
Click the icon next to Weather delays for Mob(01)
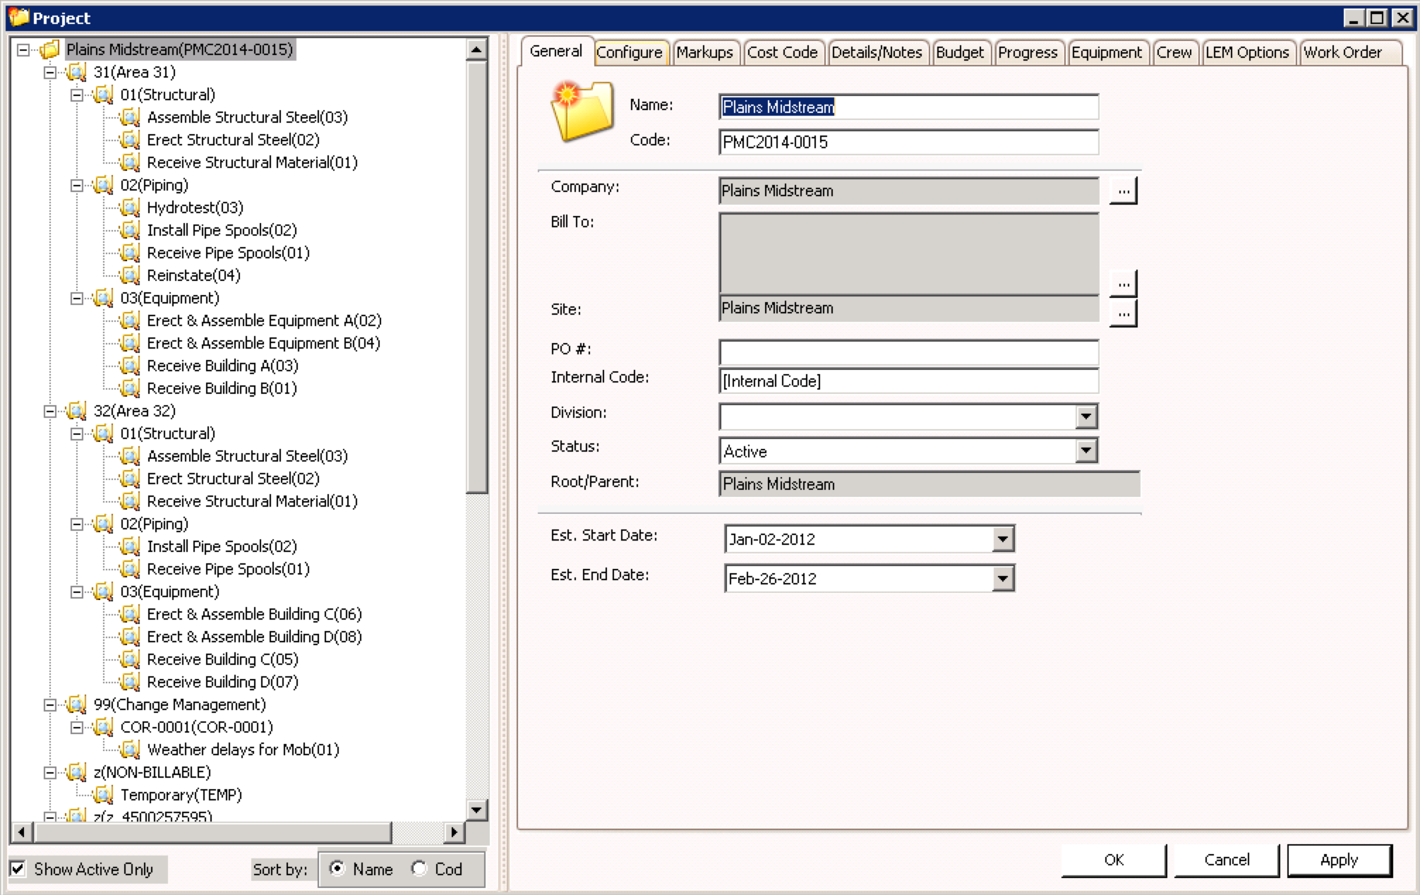point(130,750)
